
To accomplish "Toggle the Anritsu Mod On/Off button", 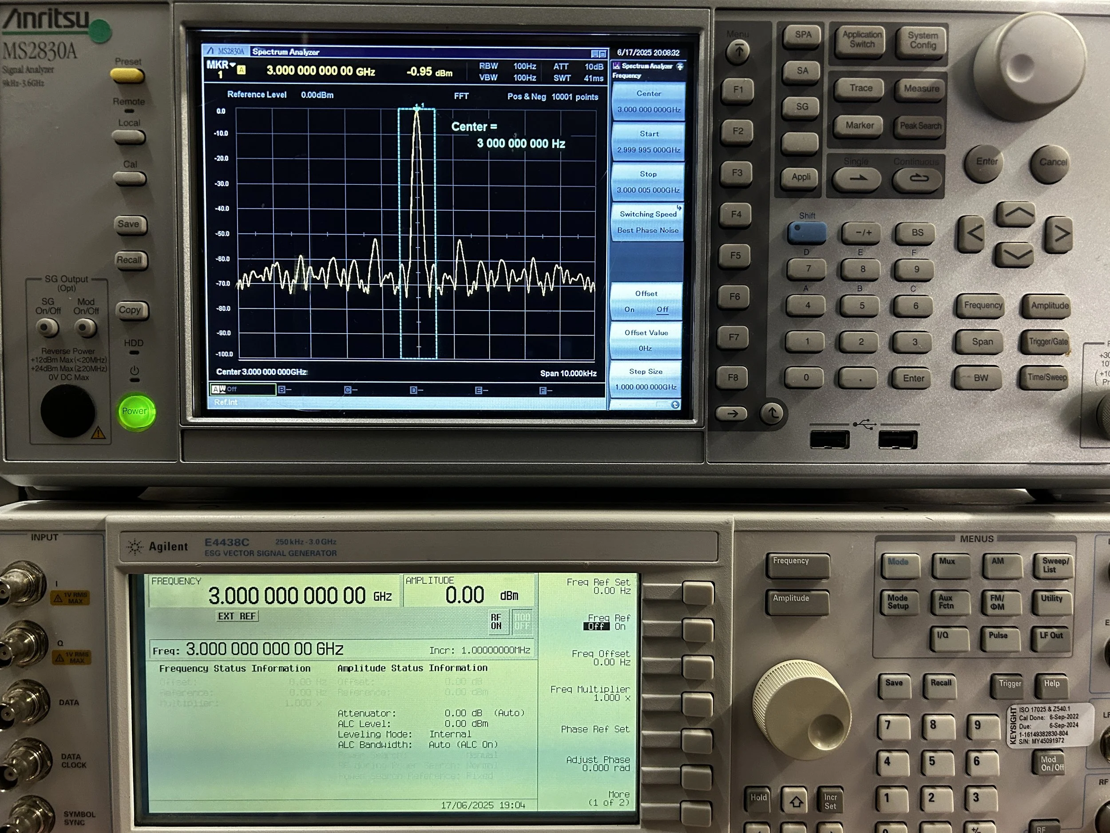I will [86, 328].
